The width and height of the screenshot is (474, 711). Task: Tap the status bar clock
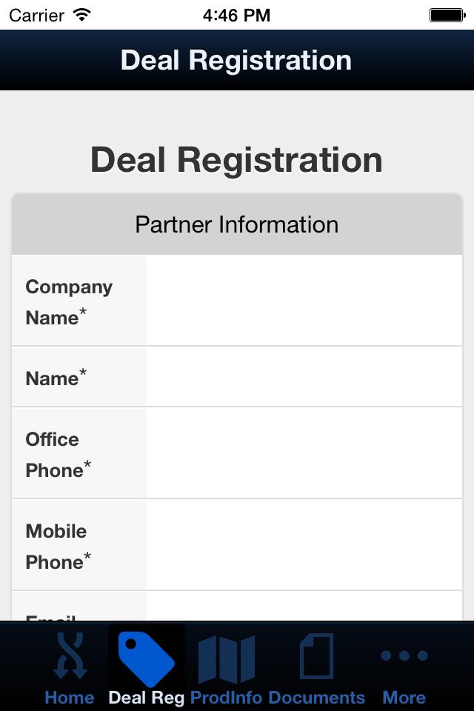[x=236, y=15]
